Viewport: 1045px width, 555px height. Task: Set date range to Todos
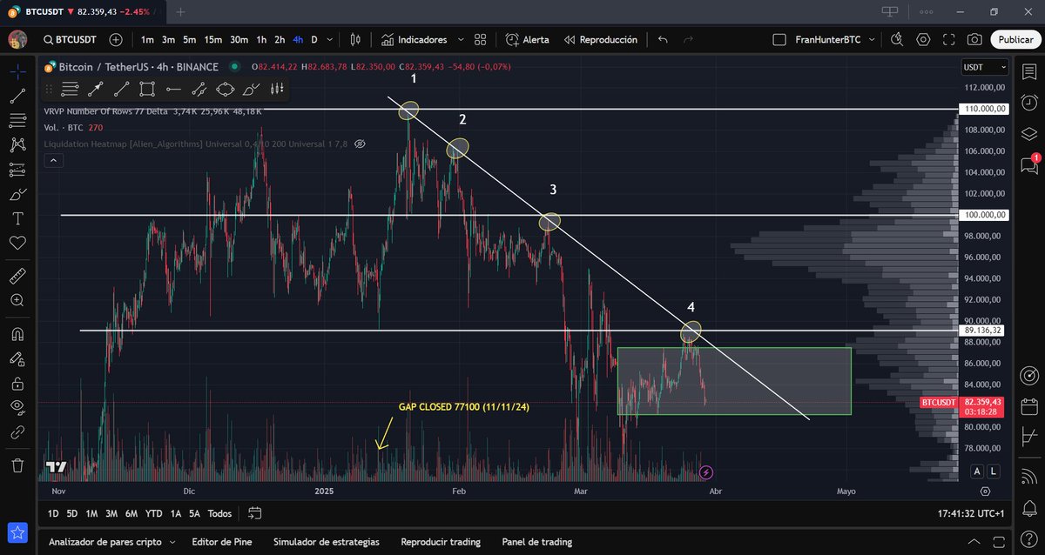(220, 513)
